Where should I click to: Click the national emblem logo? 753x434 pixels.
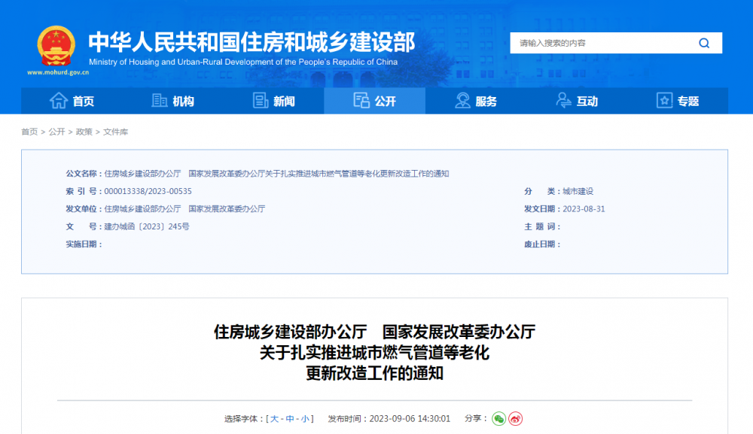56,46
